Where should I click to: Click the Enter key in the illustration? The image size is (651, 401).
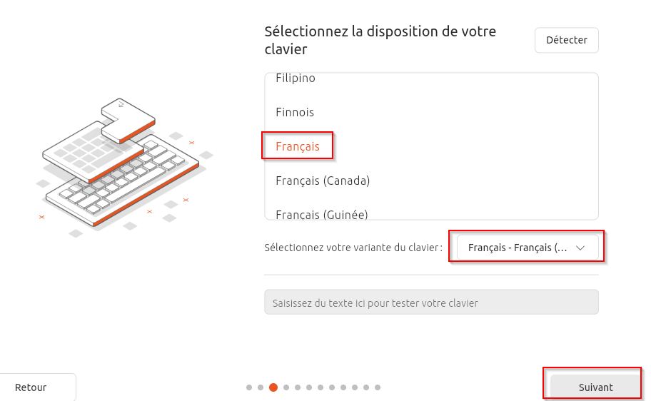[x=128, y=121]
